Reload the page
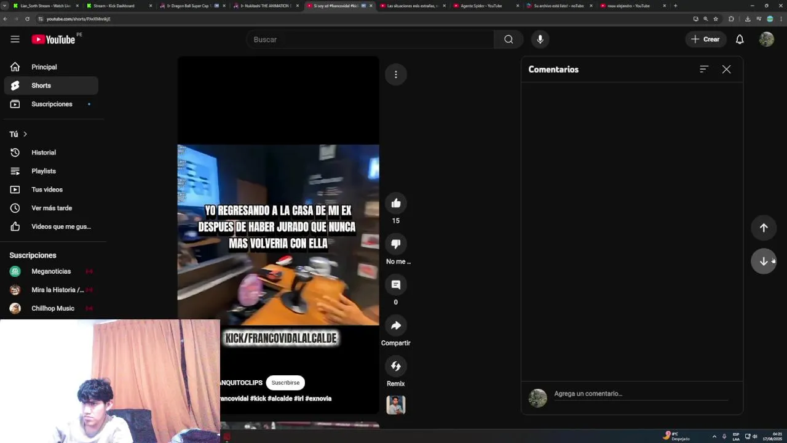787x443 pixels. point(27,19)
